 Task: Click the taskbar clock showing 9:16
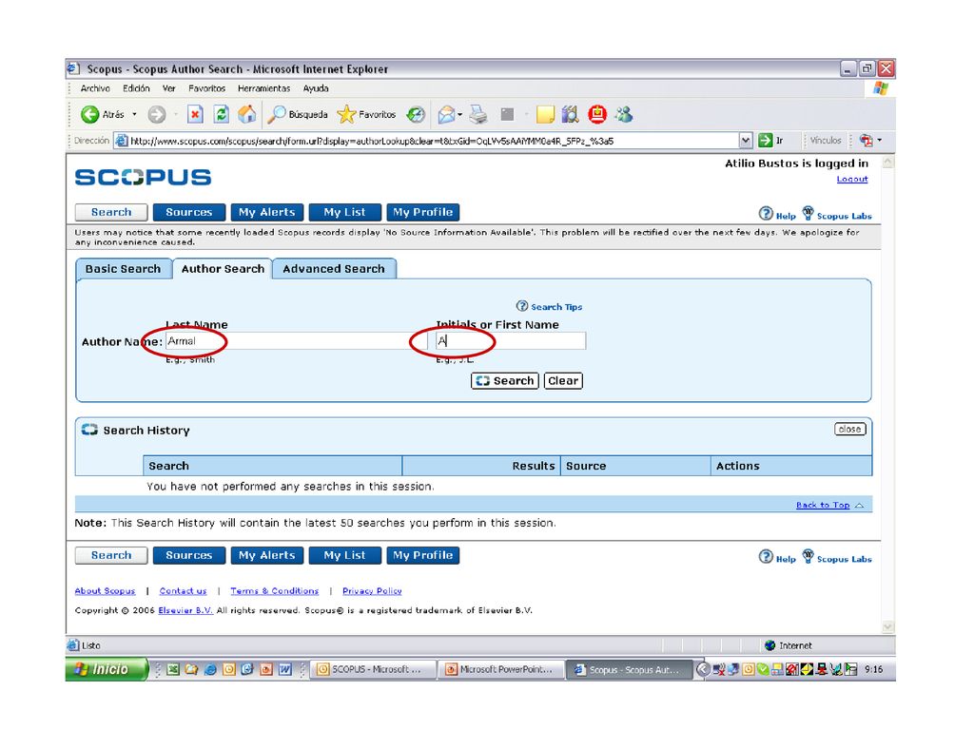click(873, 669)
